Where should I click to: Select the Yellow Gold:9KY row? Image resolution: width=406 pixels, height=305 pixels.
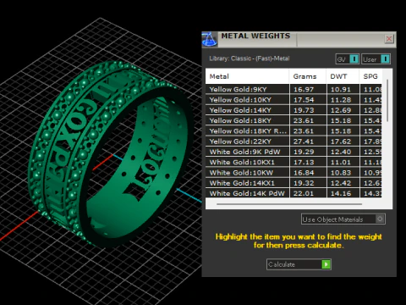[x=294, y=89]
